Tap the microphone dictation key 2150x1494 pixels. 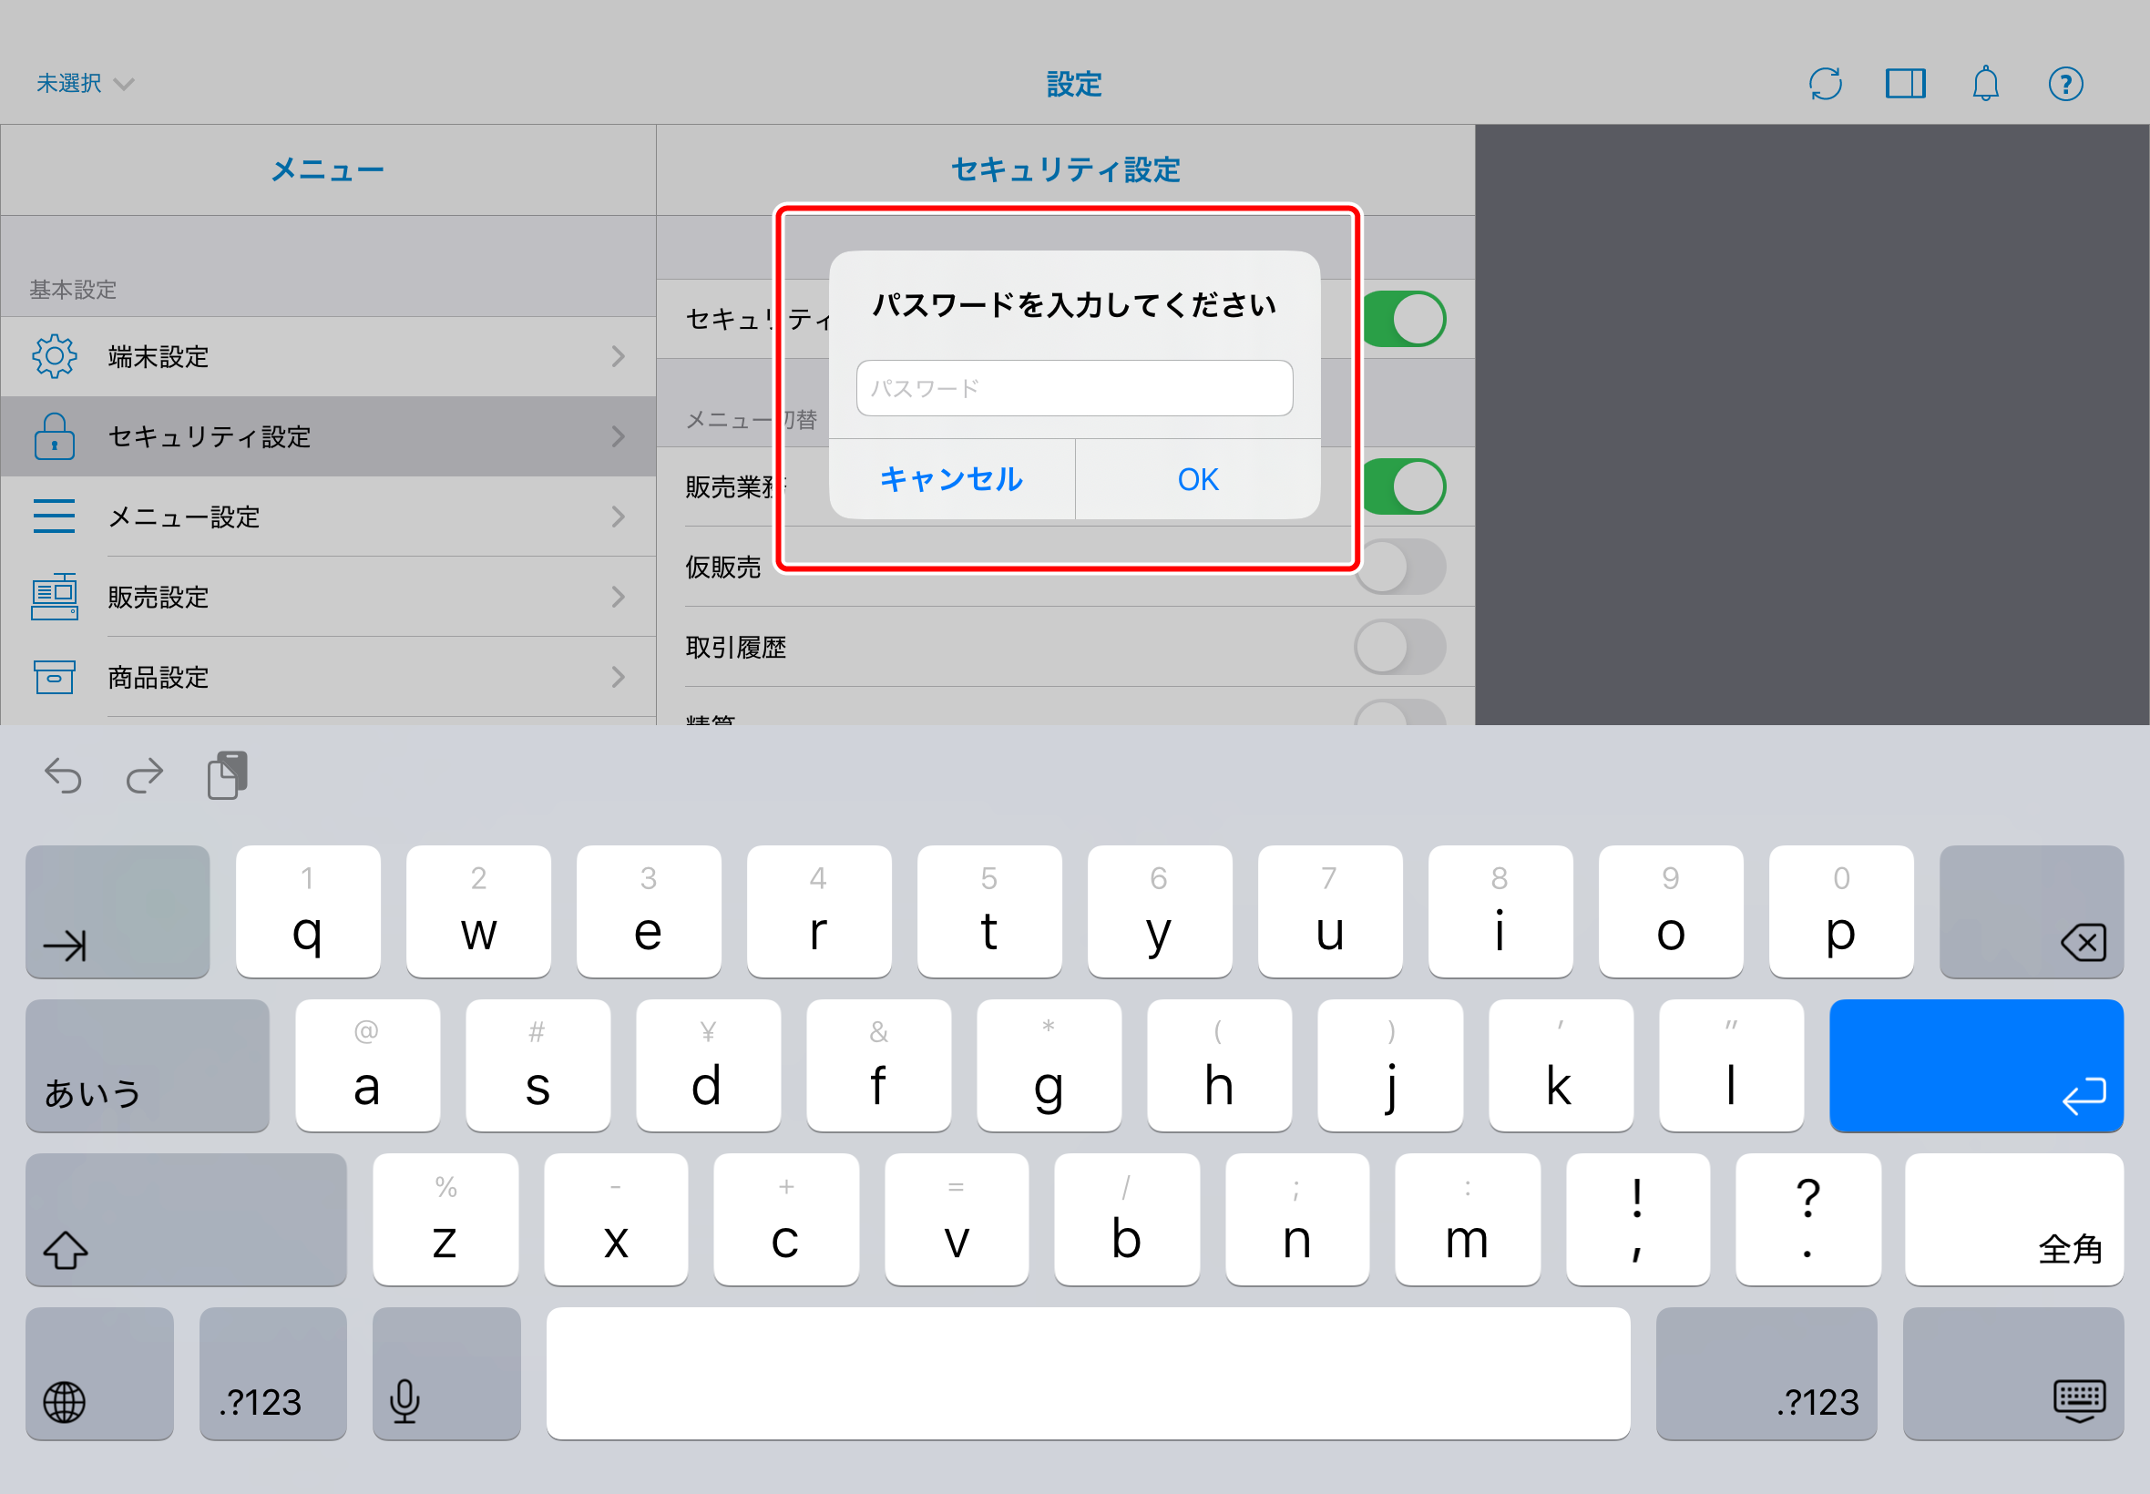(446, 1373)
